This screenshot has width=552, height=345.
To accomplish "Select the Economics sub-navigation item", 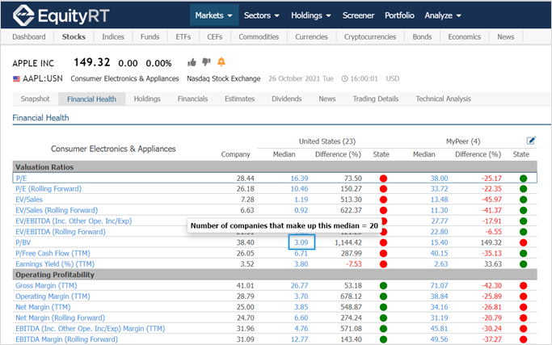I will coord(465,36).
